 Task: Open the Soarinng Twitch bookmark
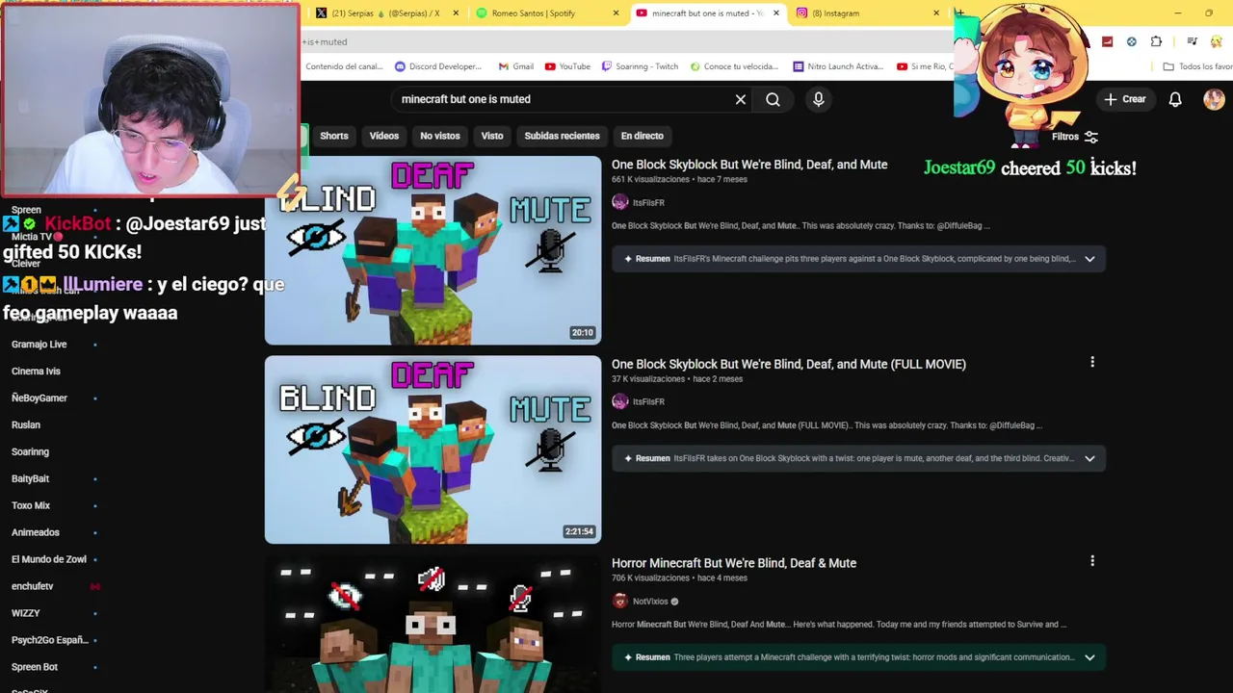coord(640,66)
